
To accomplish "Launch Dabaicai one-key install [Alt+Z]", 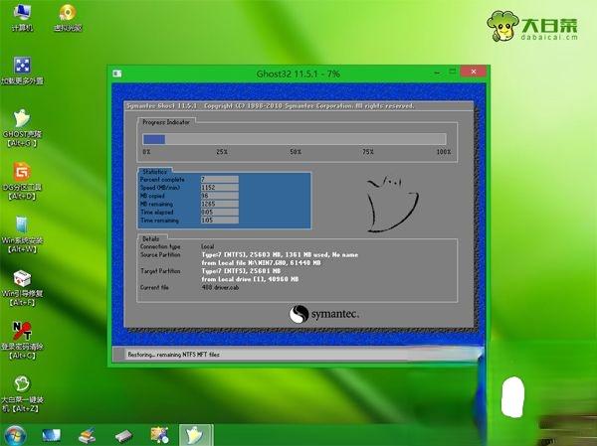I will (22, 394).
